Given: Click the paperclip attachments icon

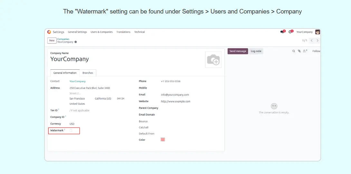Looking at the screenshot, I should coord(299,51).
